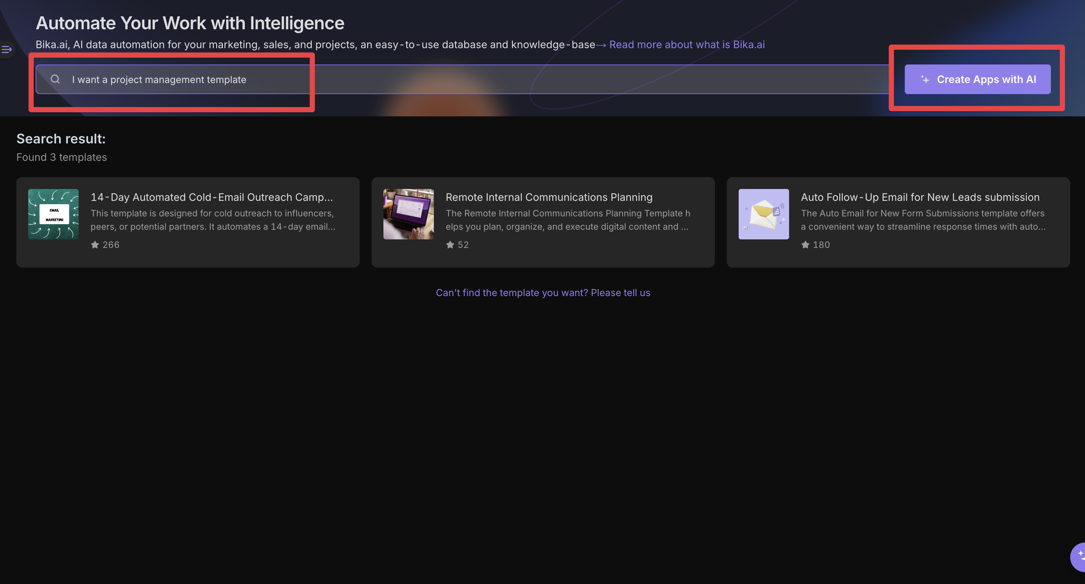The image size is (1085, 584).
Task: Click the description starting 'This template is designed'
Action: 213,220
